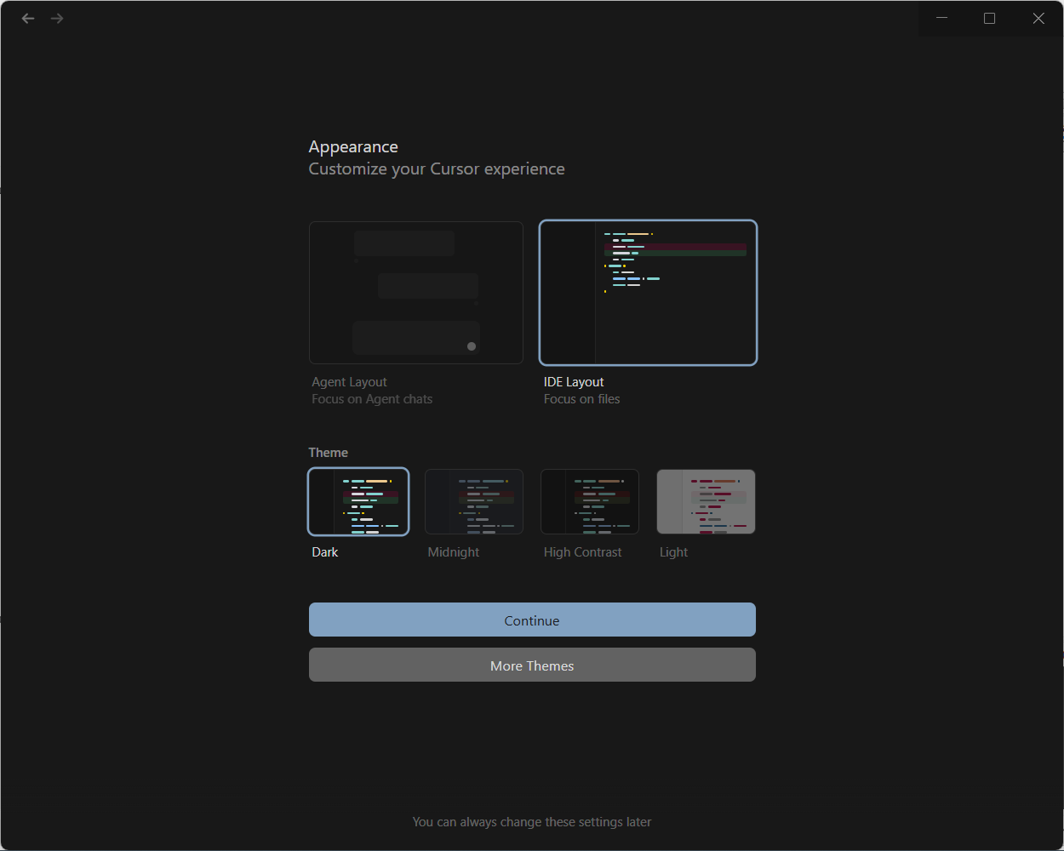Minimize the Cursor window
The image size is (1064, 851).
942,19
